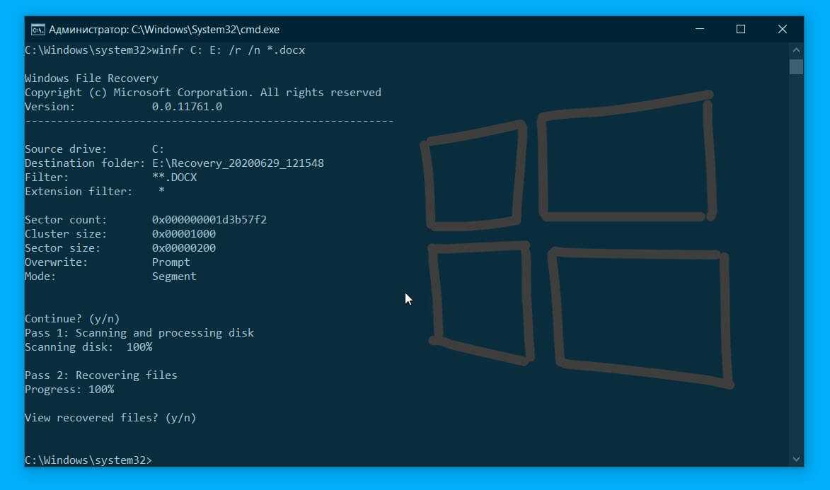Click the 'Scanning disk: 100%' line
The height and width of the screenshot is (490, 830).
[x=88, y=347]
